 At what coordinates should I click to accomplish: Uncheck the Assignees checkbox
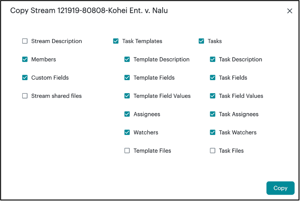tap(127, 114)
